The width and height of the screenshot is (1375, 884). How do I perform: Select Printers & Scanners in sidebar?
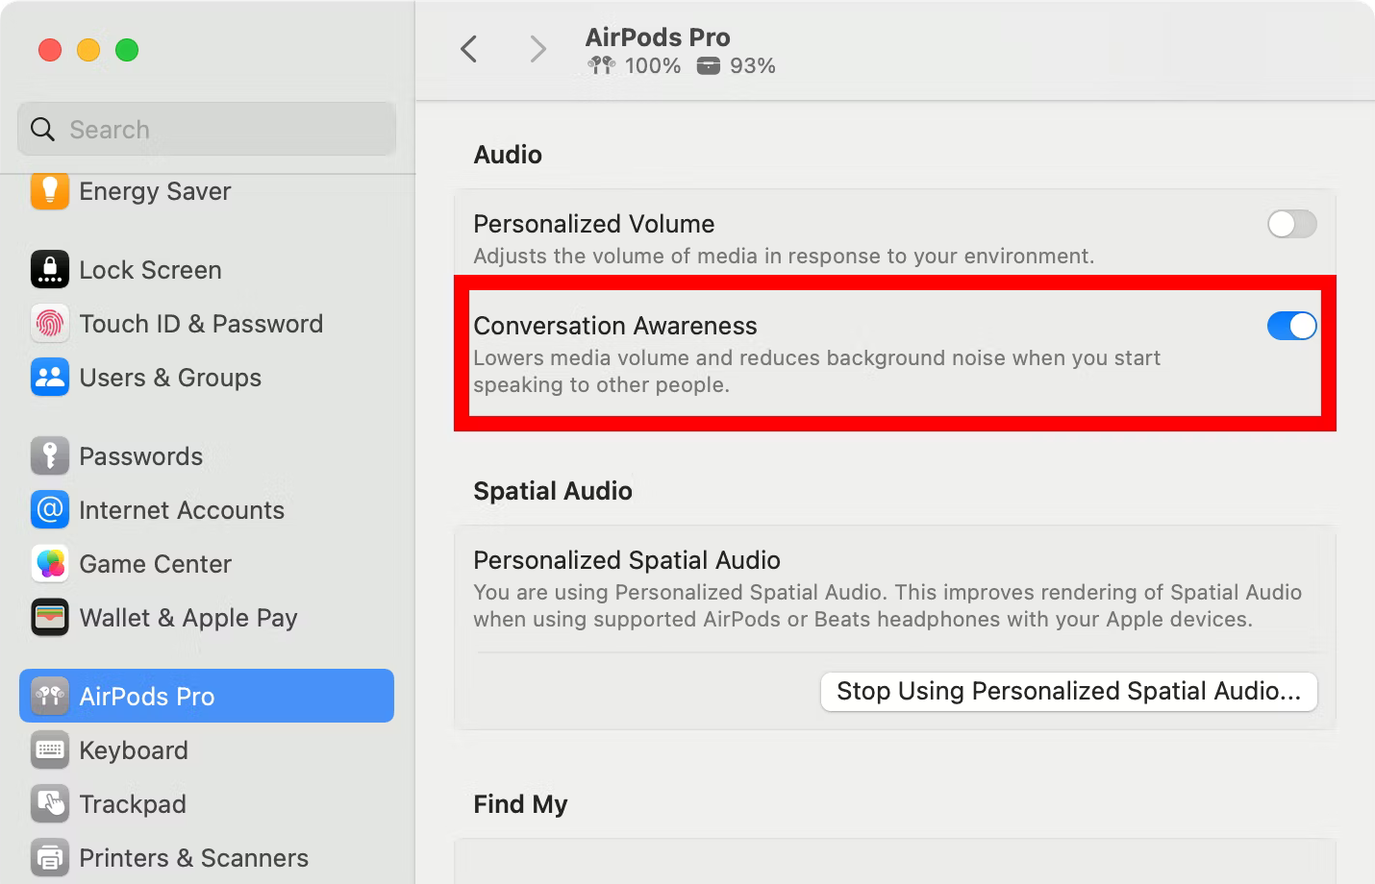point(50,857)
